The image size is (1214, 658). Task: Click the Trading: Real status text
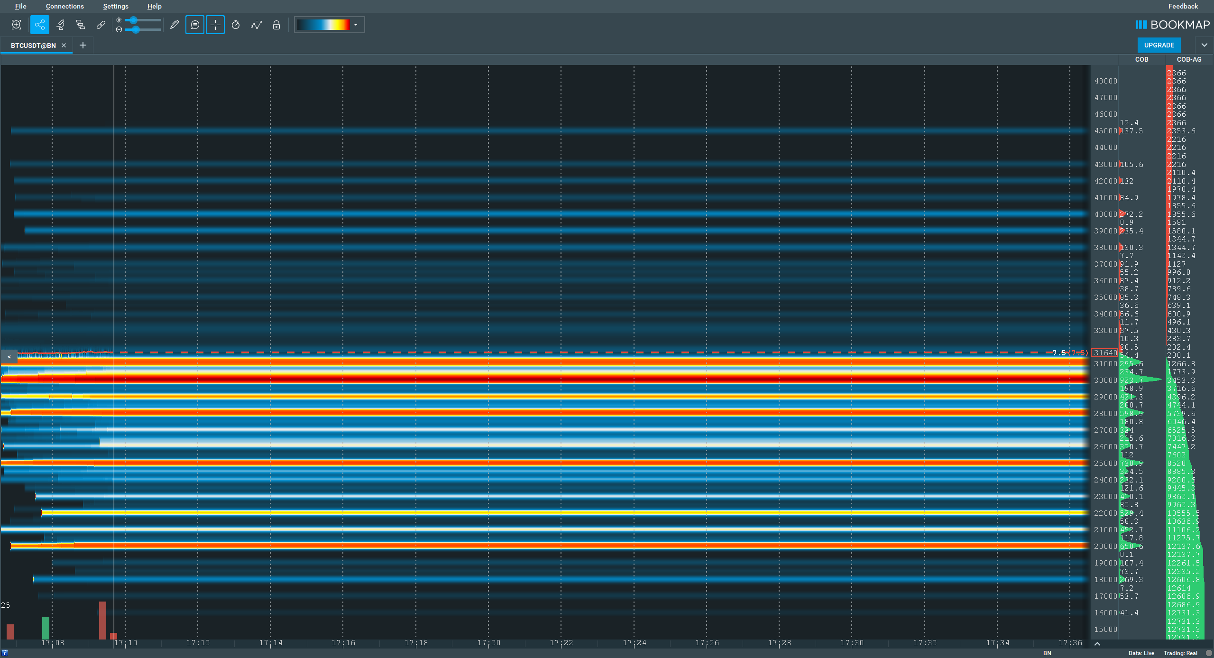(x=1180, y=653)
